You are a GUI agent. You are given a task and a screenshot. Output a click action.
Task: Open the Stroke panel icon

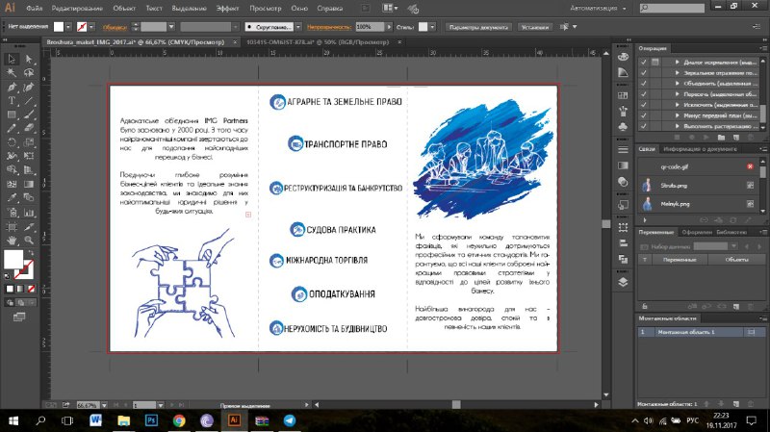pos(623,149)
